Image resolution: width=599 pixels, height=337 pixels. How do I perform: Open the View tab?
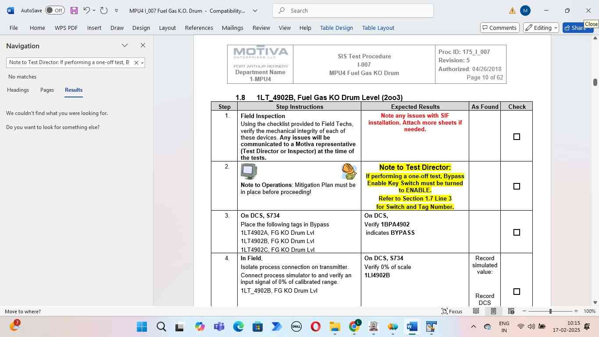tap(285, 28)
